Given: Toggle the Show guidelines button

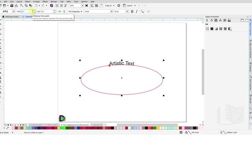Looking at the screenshot, I should coord(101,6).
